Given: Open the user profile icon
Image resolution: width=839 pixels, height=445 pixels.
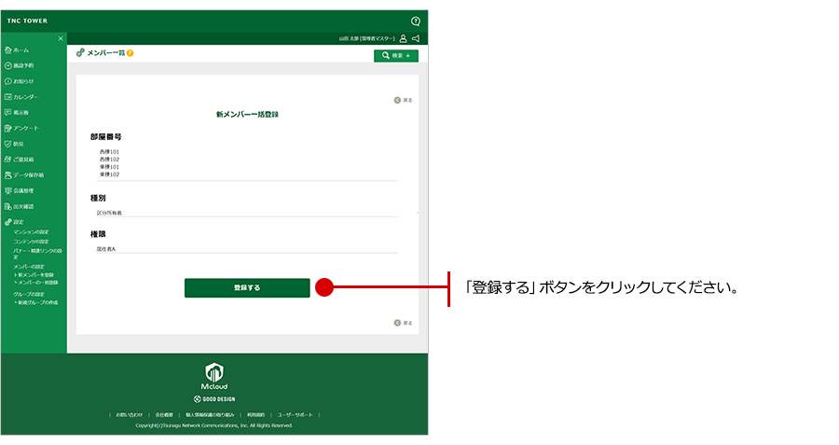Looking at the screenshot, I should (x=403, y=39).
